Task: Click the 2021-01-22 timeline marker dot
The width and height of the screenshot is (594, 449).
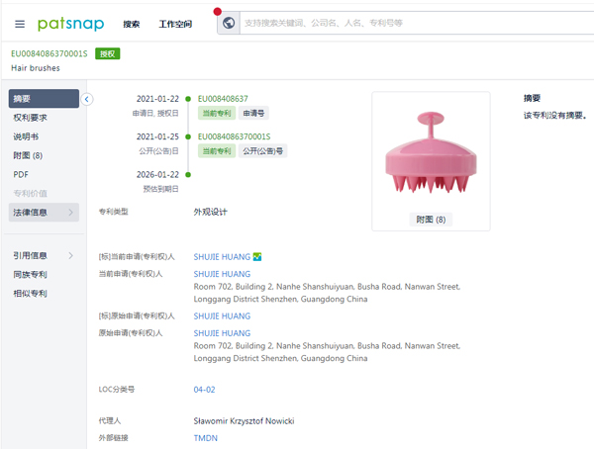Action: (188, 99)
